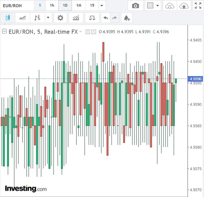Select the bar chart style icon
The height and width of the screenshot is (197, 204).
[37, 18]
